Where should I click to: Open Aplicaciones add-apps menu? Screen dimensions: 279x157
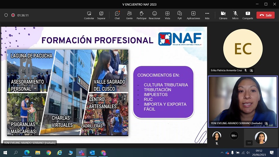pyautogui.click(x=193, y=15)
